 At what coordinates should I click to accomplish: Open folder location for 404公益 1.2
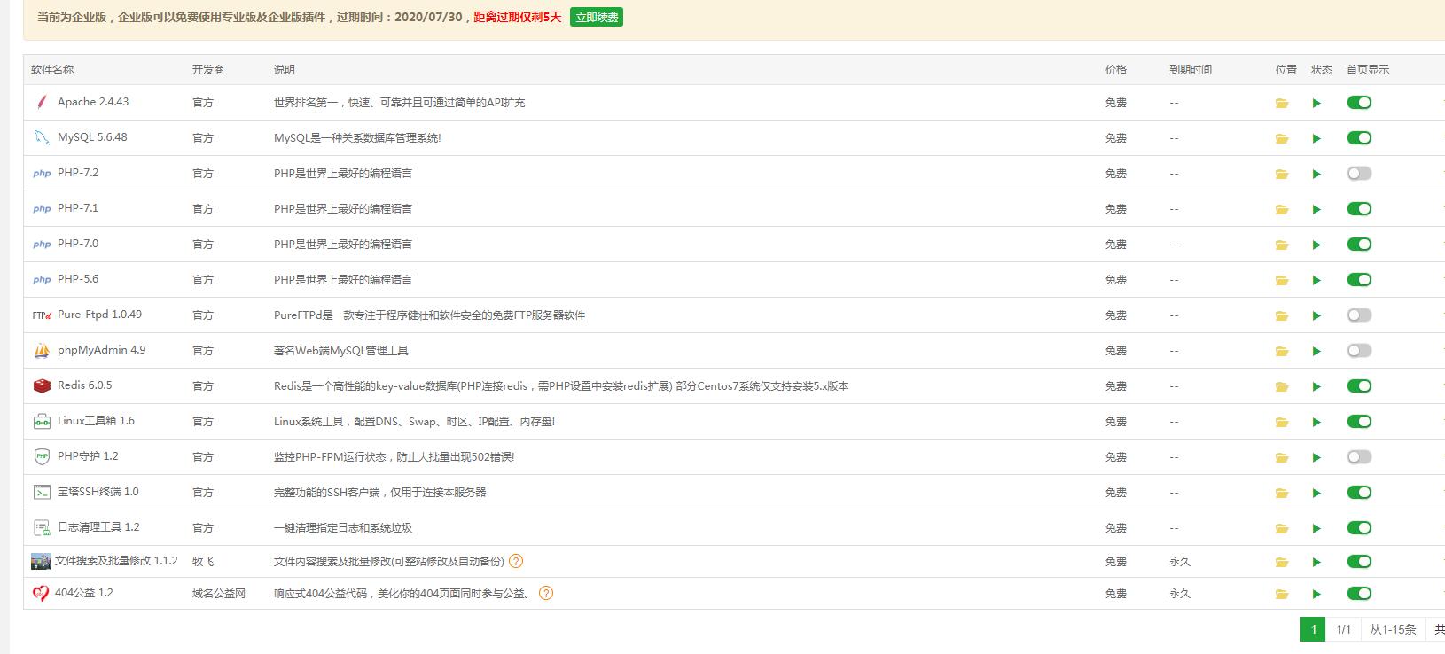1281,594
